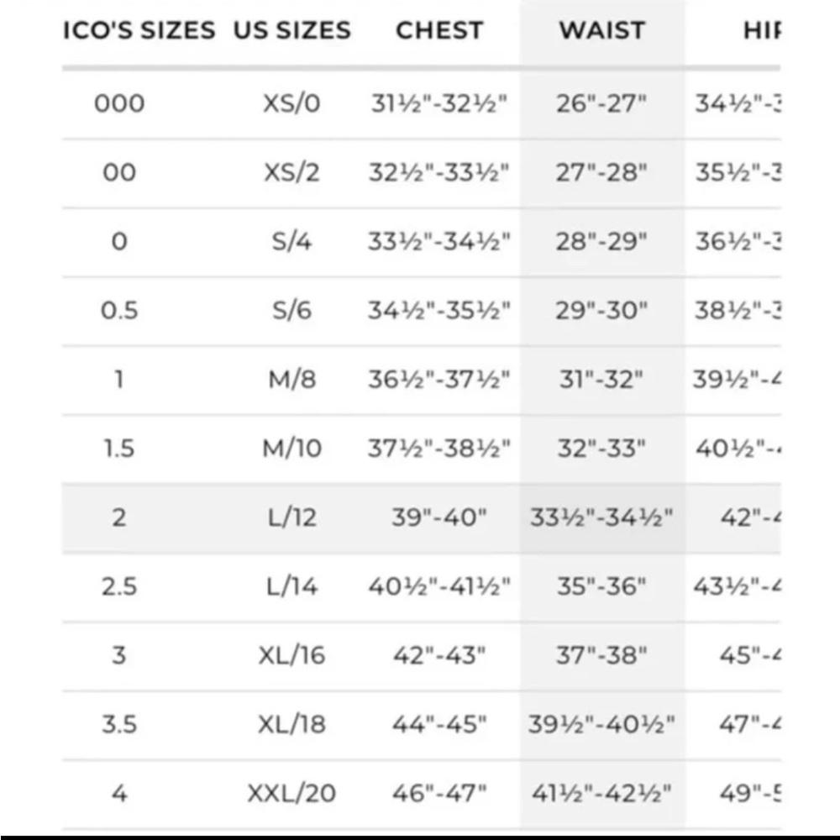Select the M/10 size cell
The width and height of the screenshot is (840, 840).
click(x=291, y=449)
